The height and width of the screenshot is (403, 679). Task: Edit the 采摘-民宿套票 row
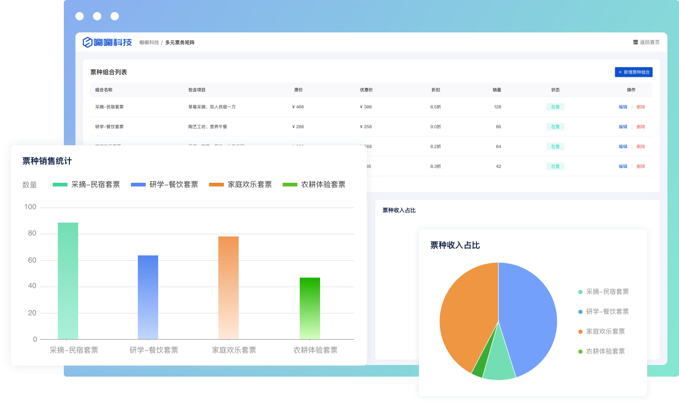pyautogui.click(x=623, y=107)
